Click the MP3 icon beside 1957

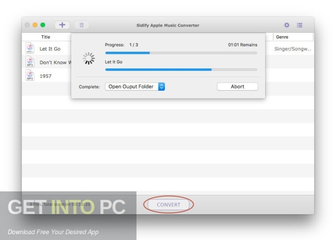click(x=30, y=75)
